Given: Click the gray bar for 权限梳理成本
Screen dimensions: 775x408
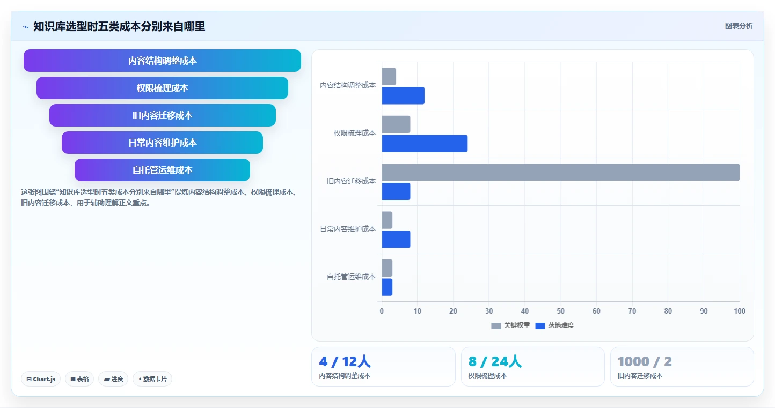Looking at the screenshot, I should [396, 124].
